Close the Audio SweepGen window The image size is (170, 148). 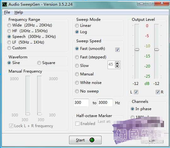[162, 3]
